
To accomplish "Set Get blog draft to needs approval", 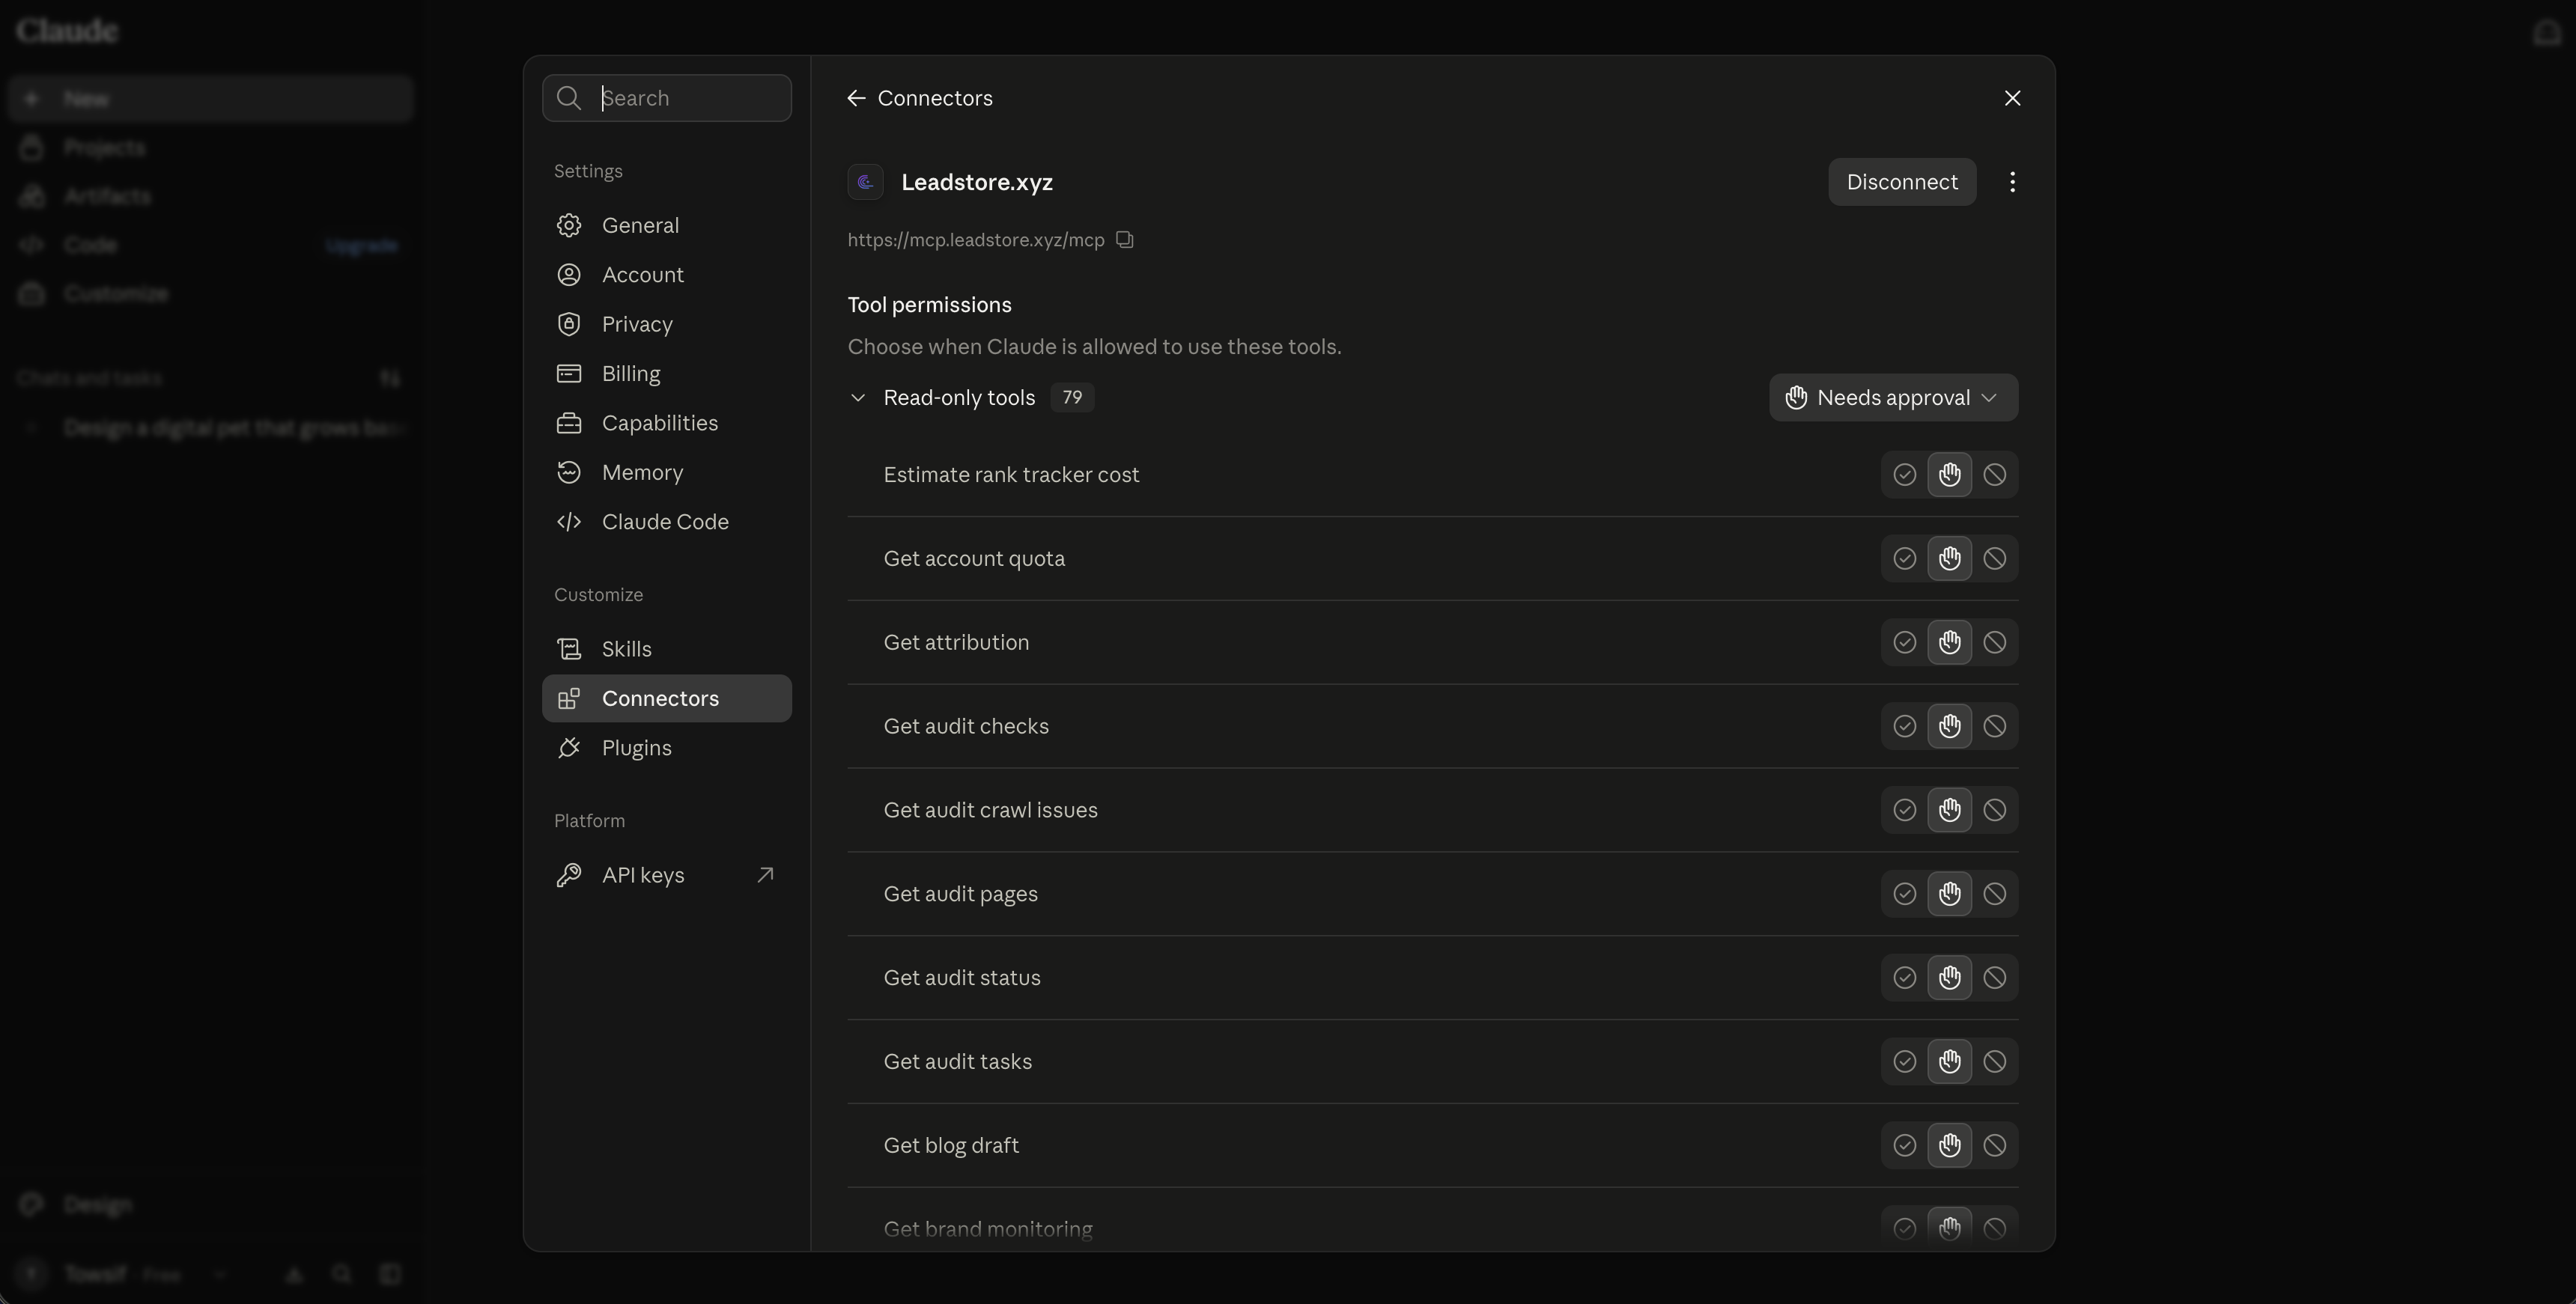I will point(1949,1146).
